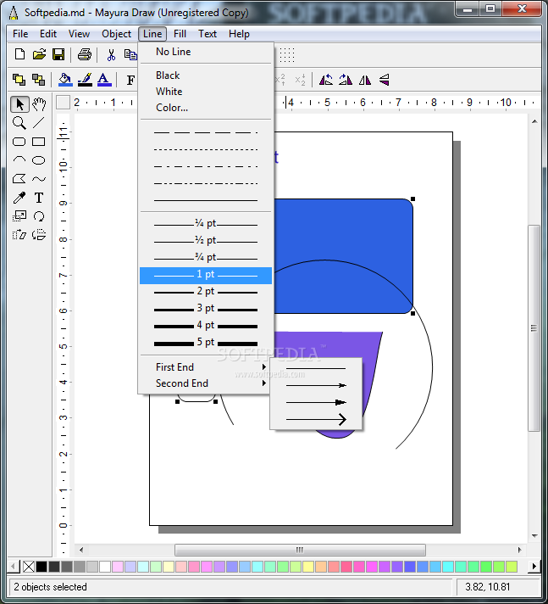This screenshot has width=548, height=604.
Task: Pick the black color swatch
Action: click(42, 567)
